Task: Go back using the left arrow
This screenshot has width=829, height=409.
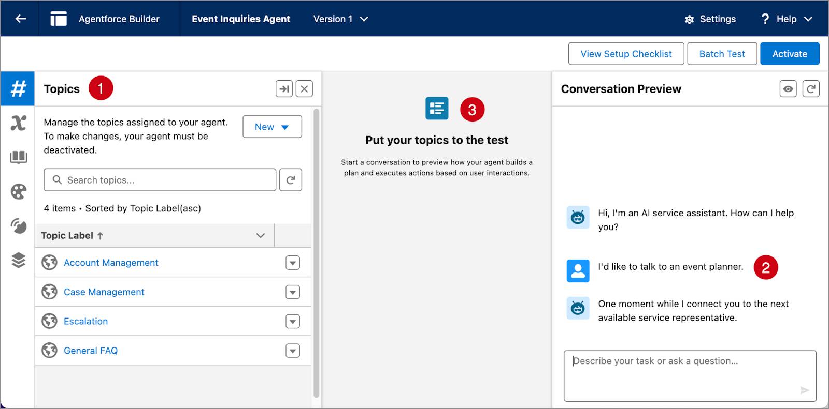Action: pyautogui.click(x=20, y=19)
